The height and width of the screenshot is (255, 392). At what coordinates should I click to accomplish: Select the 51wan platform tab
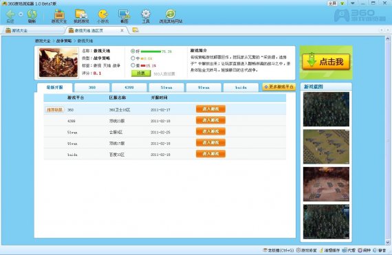point(166,87)
